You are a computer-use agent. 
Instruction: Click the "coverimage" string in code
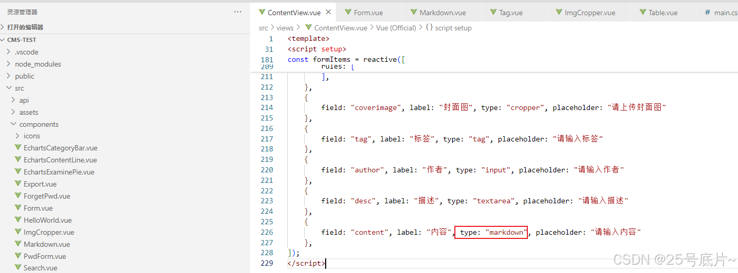pos(376,107)
